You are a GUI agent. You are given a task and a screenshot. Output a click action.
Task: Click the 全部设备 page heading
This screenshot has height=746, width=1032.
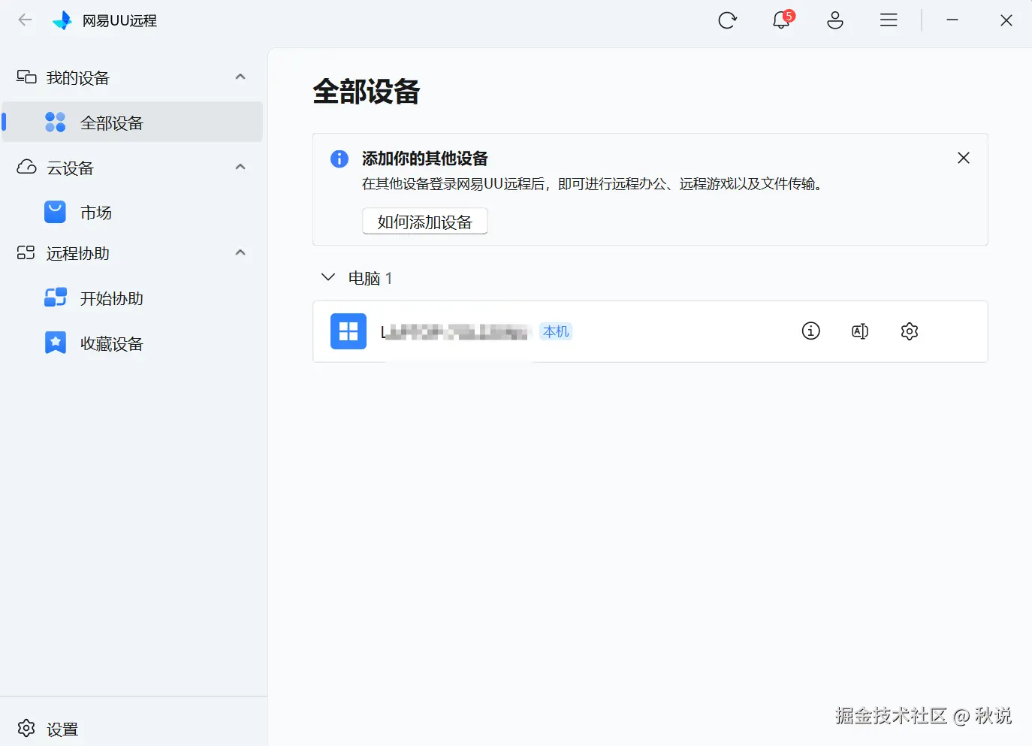click(367, 92)
